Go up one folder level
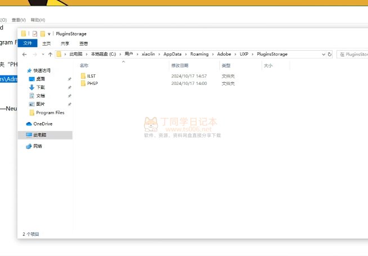Image resolution: width=368 pixels, height=256 pixels. 50,55
